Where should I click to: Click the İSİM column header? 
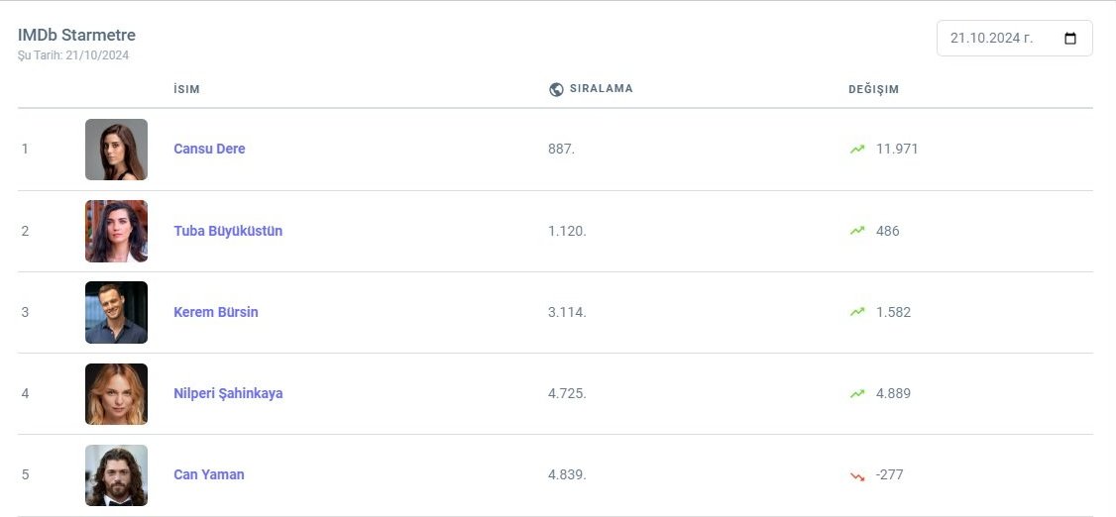tap(186, 89)
